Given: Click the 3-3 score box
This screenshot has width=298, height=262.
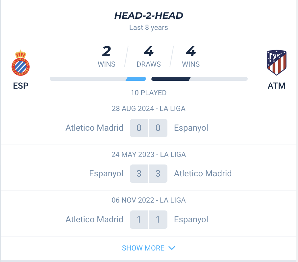Looking at the screenshot, I should pyautogui.click(x=149, y=174).
